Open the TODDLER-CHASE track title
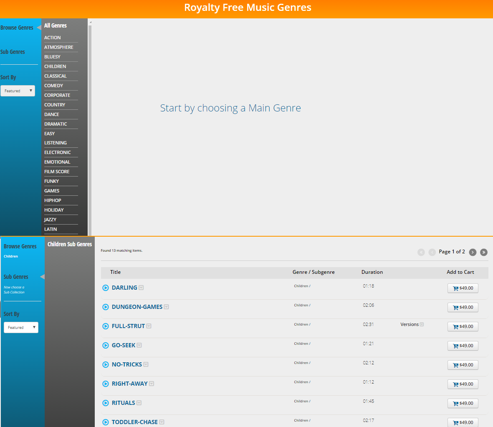Image resolution: width=493 pixels, height=427 pixels. click(134, 422)
